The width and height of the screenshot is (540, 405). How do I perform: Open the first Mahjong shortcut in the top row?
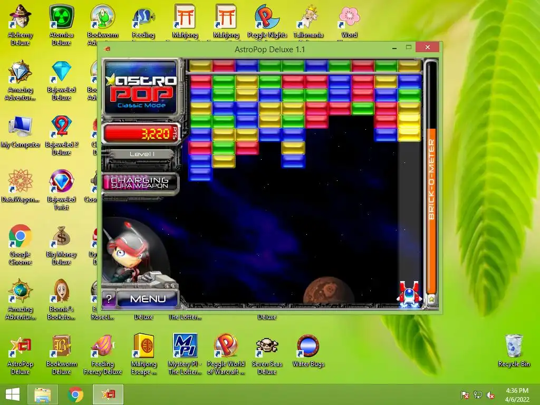click(185, 21)
